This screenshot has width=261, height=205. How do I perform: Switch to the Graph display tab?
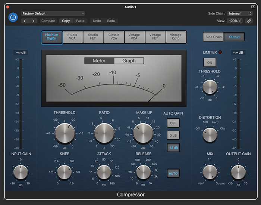click(129, 61)
